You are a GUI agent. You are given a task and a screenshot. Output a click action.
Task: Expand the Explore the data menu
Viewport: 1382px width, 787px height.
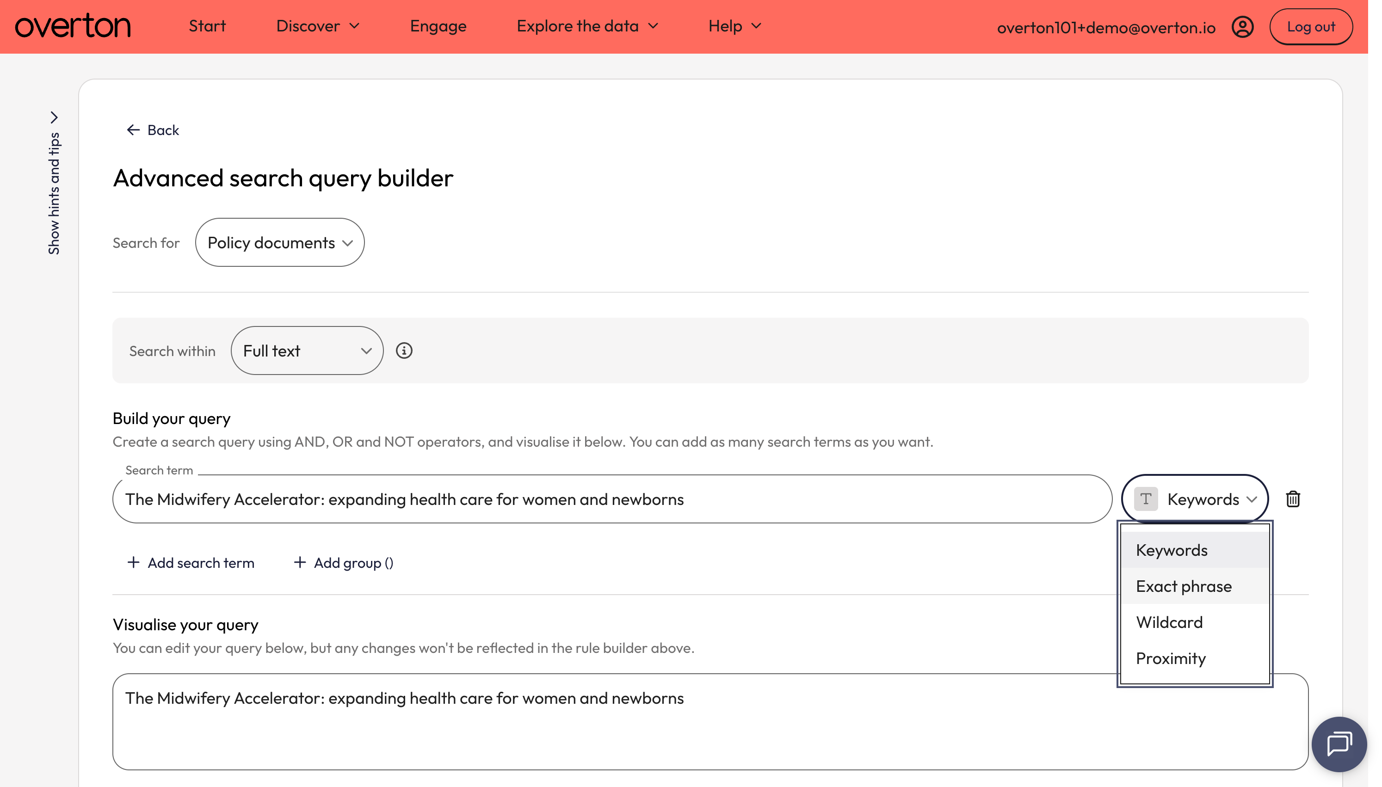[587, 26]
